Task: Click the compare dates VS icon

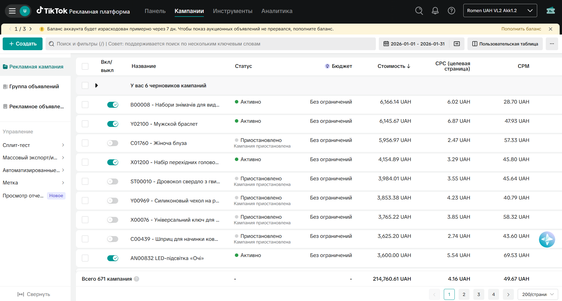Action: [457, 44]
